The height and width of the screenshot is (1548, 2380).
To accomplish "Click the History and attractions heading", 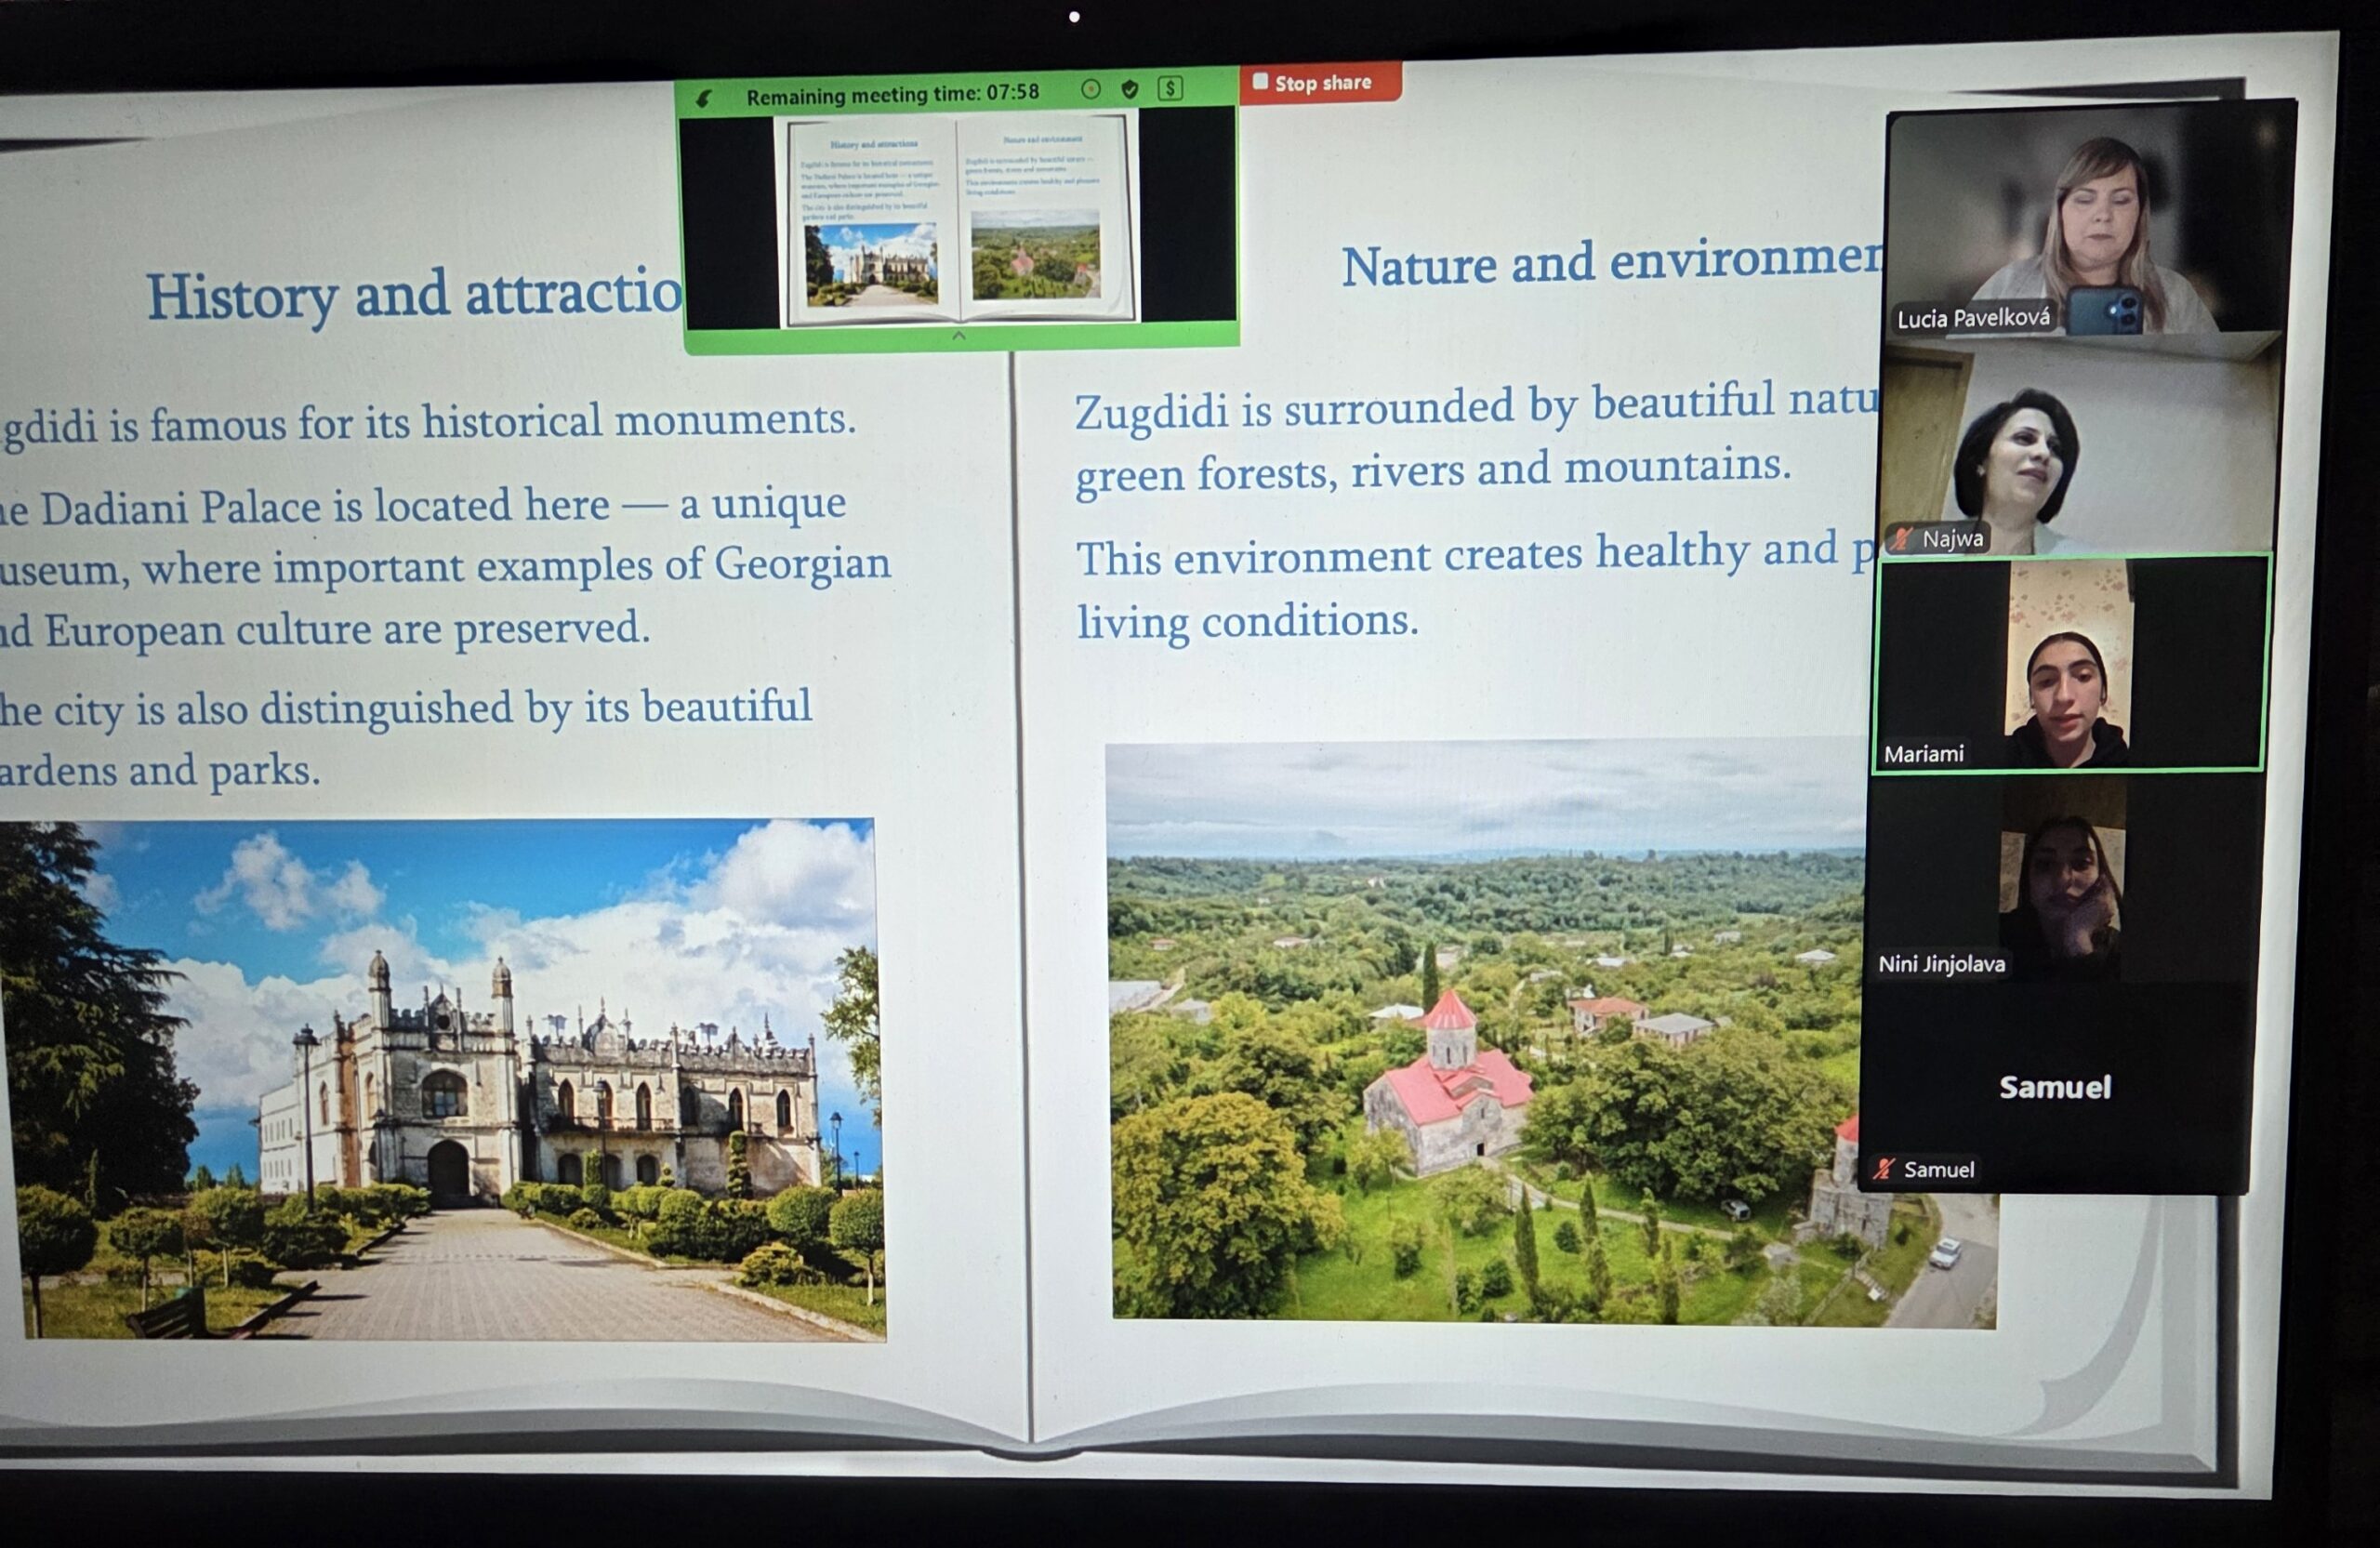I will [414, 295].
